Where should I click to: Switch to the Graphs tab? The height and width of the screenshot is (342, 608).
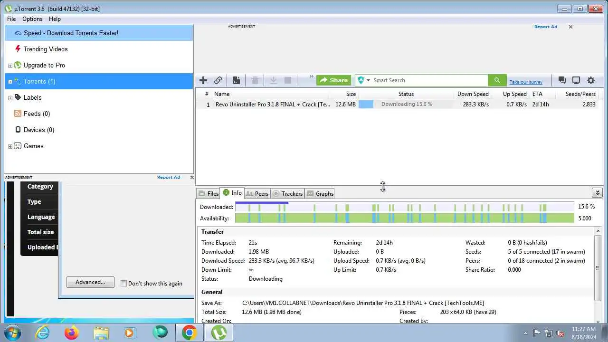pos(320,193)
